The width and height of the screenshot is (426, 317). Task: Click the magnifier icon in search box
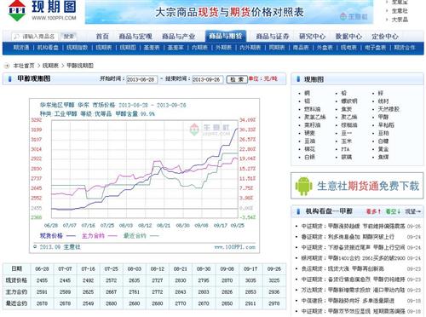17,37
